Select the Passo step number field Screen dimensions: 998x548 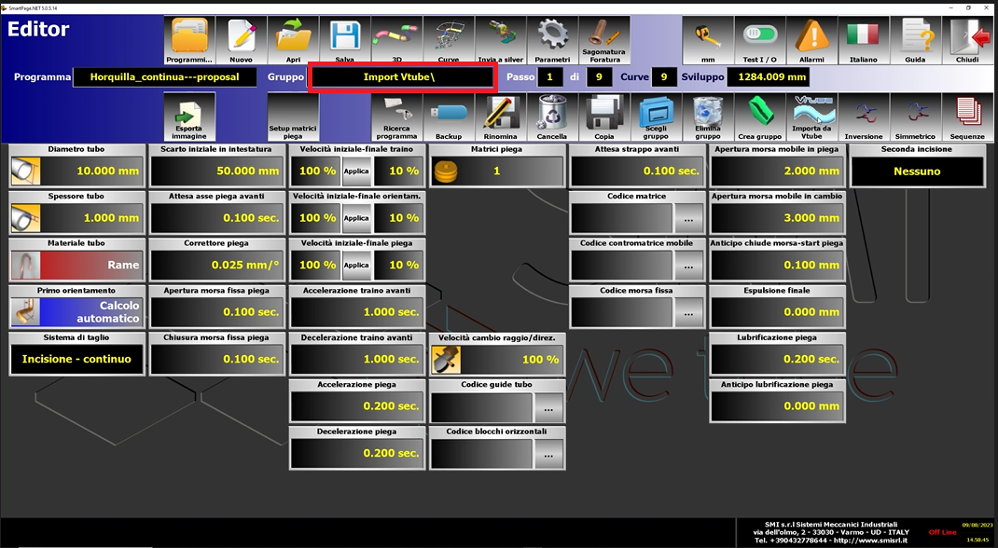tap(550, 77)
